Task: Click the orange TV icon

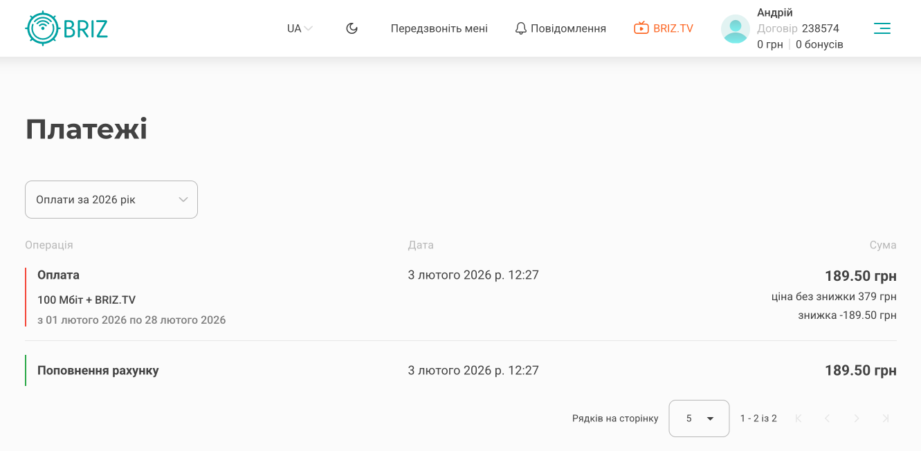Action: pyautogui.click(x=641, y=28)
